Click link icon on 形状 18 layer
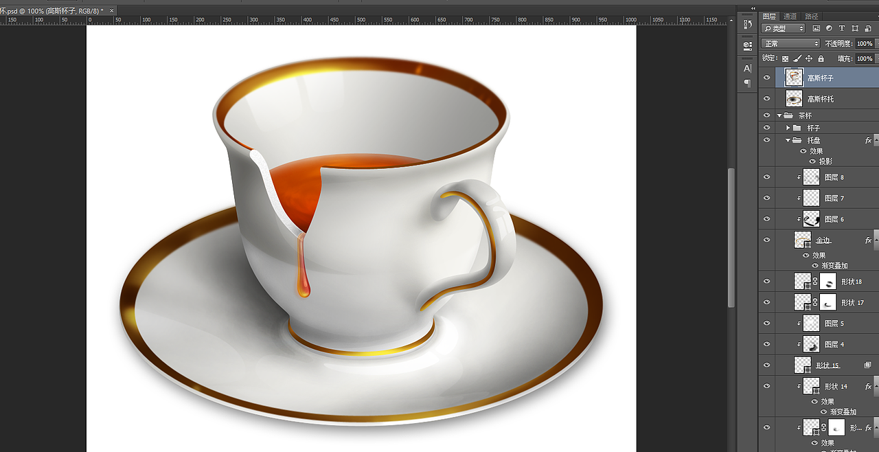This screenshot has height=452, width=879. [x=816, y=282]
